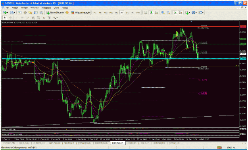The width and height of the screenshot is (248, 150).
Task: Switch to the SILVER,H4 chart tab
Action: click(x=69, y=143)
